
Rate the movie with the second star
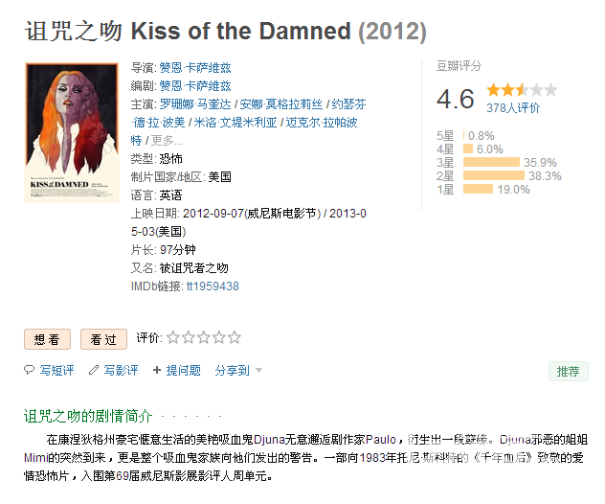189,337
